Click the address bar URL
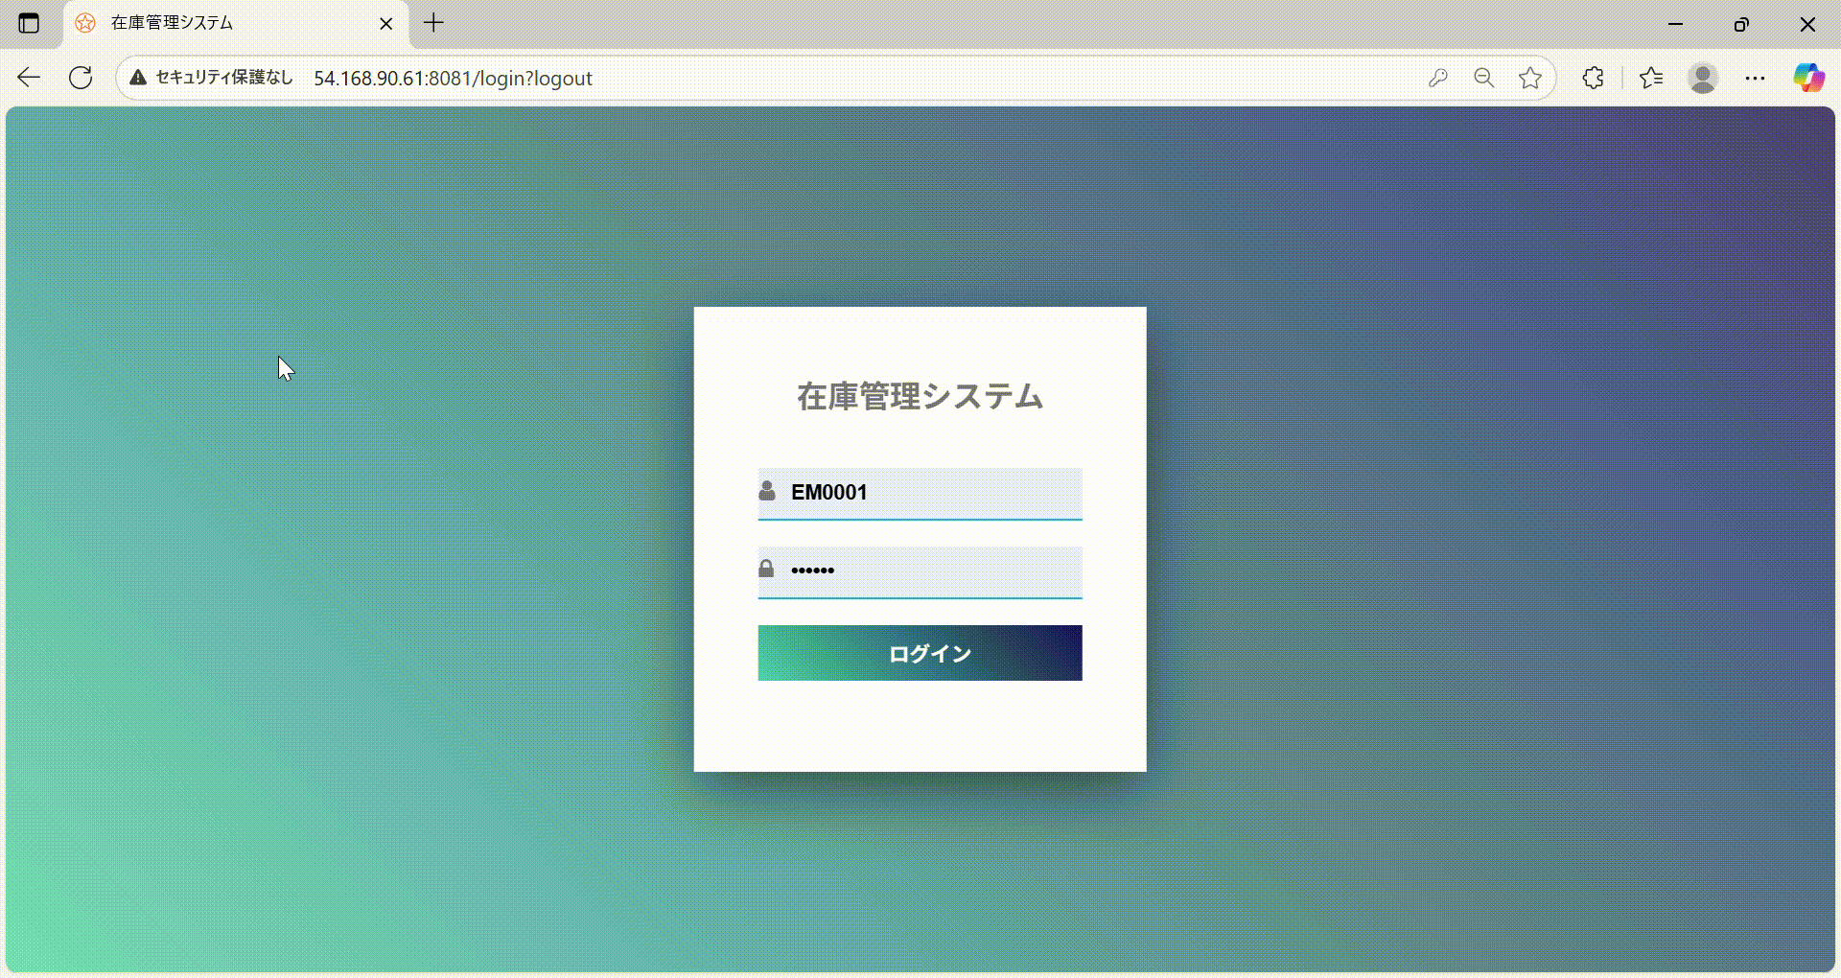The width and height of the screenshot is (1841, 978). pyautogui.click(x=453, y=79)
